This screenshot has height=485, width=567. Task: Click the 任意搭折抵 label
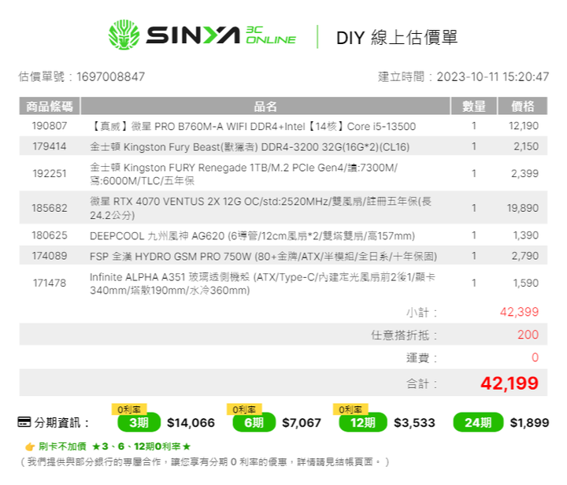[404, 335]
